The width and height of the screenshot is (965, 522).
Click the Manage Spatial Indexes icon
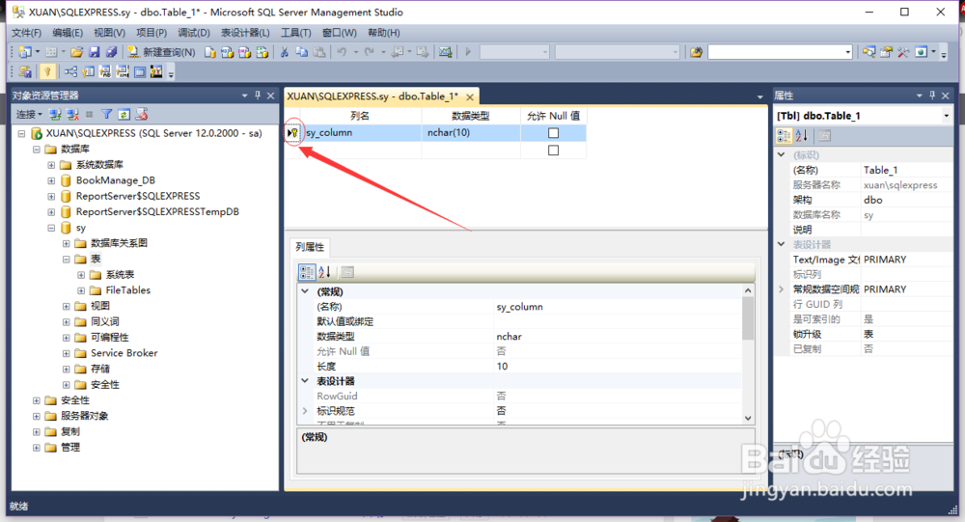pos(156,72)
